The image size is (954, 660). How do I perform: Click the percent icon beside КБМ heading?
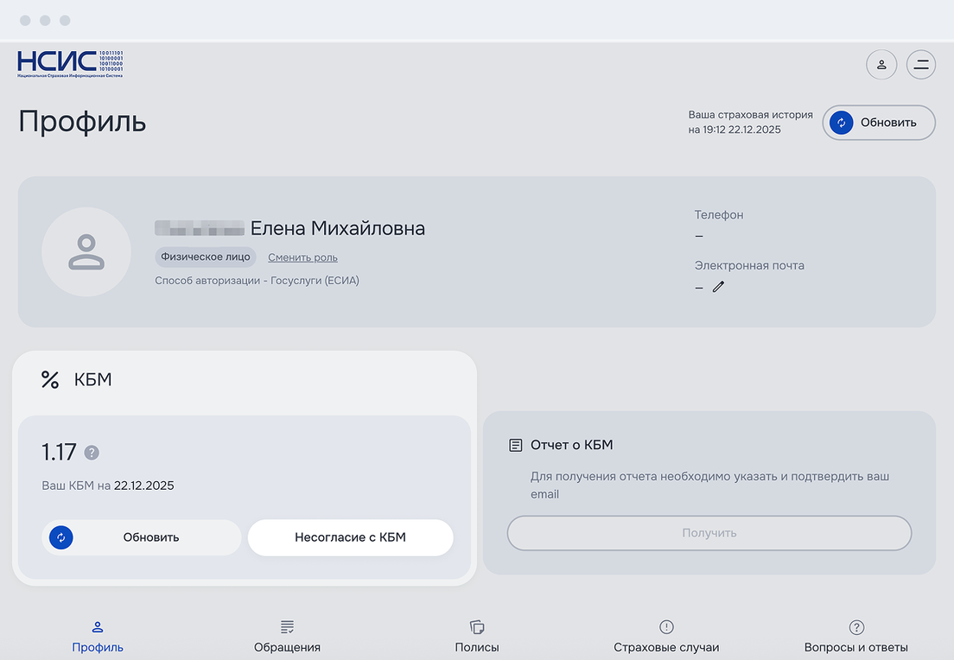coord(50,380)
